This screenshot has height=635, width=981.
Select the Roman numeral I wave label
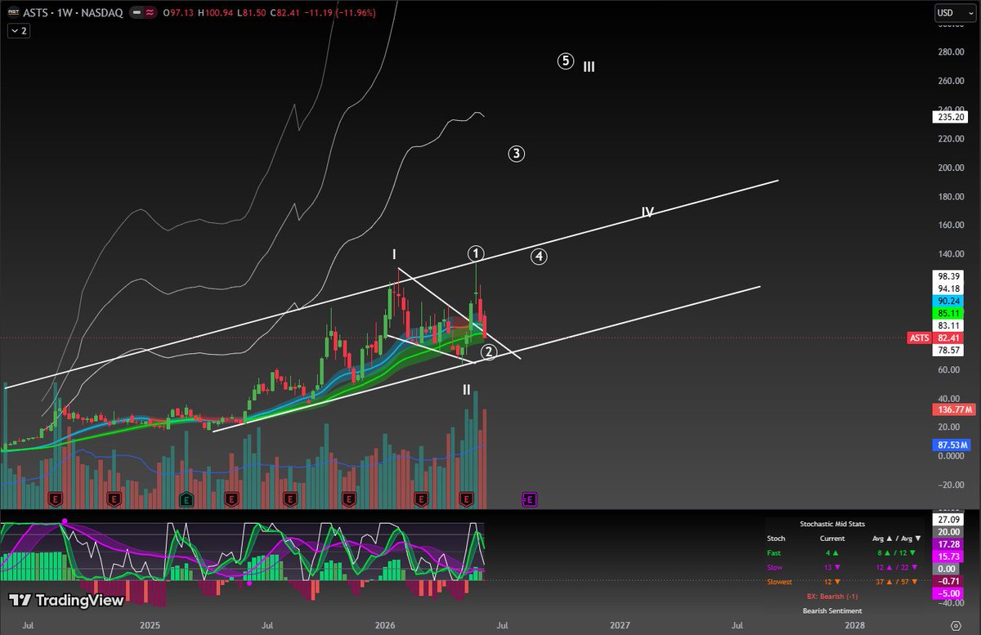pyautogui.click(x=394, y=255)
